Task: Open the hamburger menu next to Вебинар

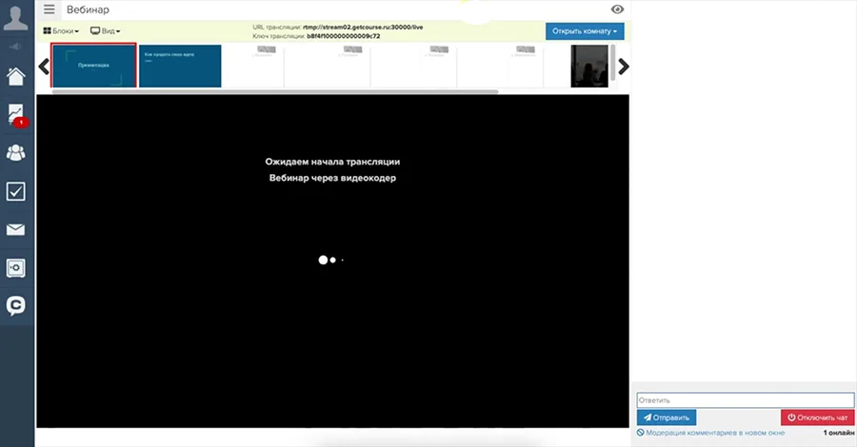Action: coord(50,10)
